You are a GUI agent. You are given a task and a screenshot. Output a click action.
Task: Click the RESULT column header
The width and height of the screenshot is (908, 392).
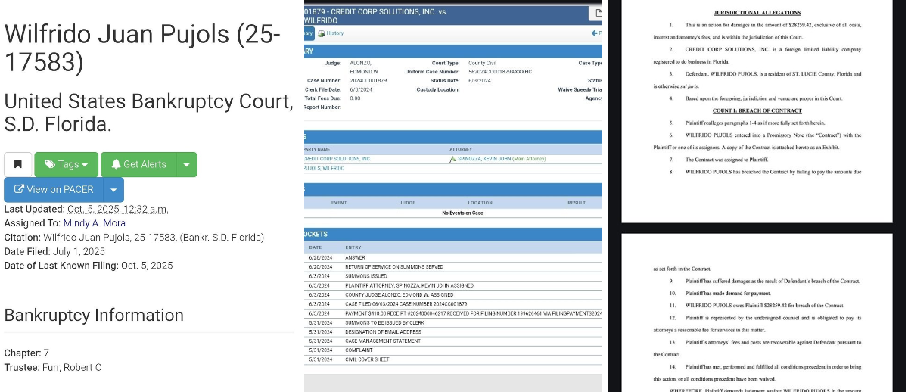(577, 203)
